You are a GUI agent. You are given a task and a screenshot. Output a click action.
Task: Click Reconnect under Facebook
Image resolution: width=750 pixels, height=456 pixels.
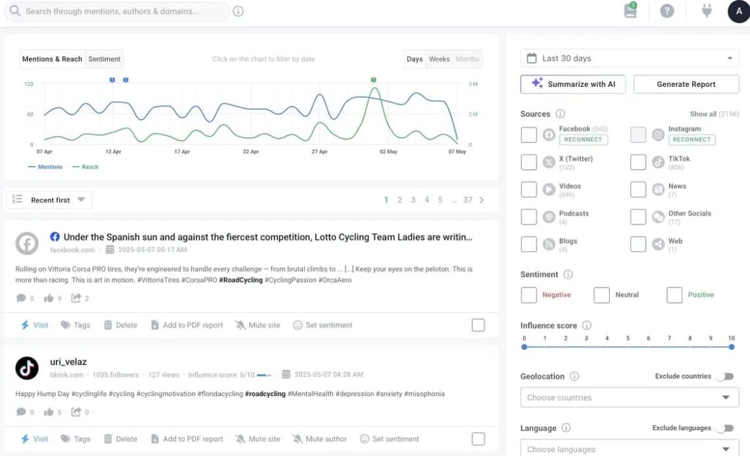(x=583, y=139)
